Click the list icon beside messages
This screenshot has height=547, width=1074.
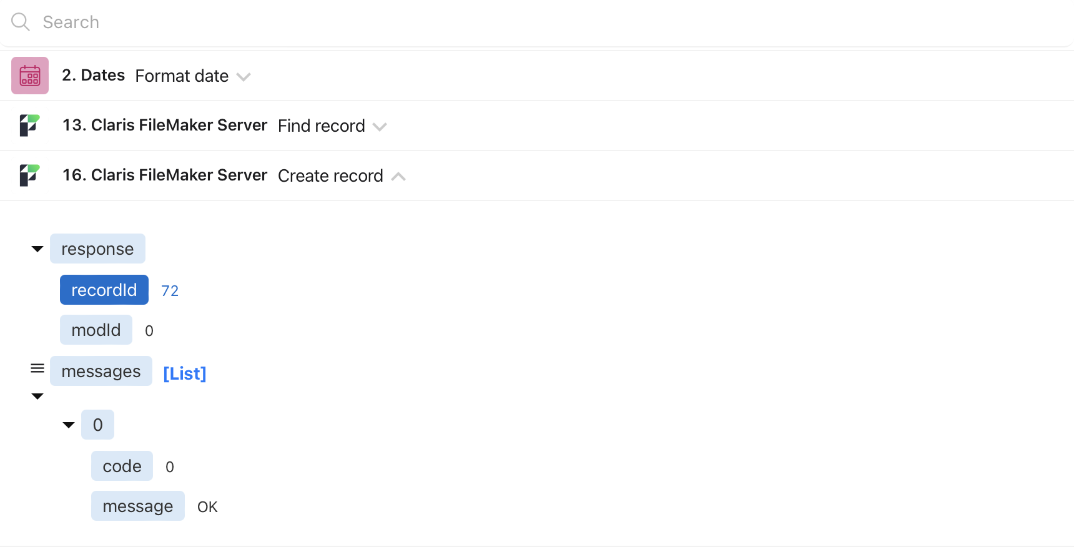[37, 368]
